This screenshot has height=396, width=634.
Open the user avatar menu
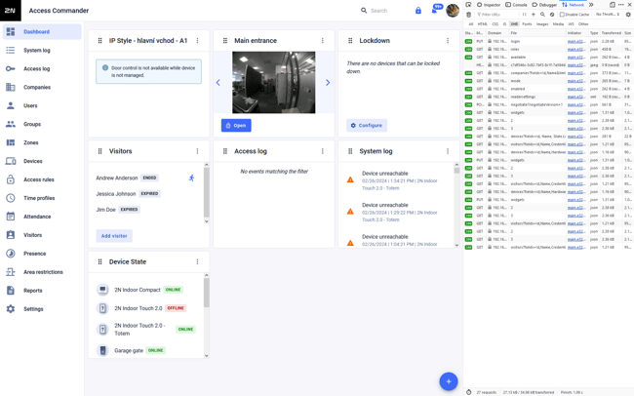point(453,11)
